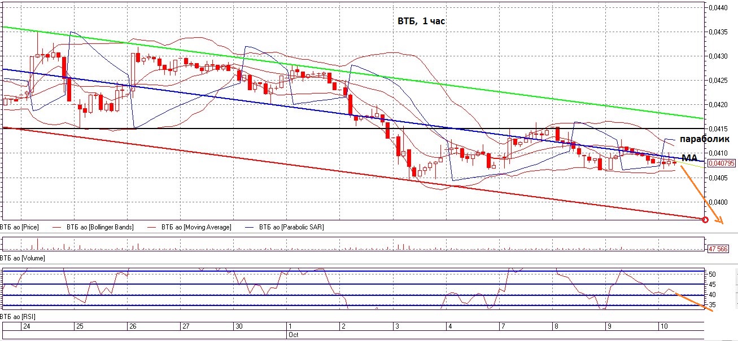Click the параболик text label
The width and height of the screenshot is (738, 341).
(704, 139)
